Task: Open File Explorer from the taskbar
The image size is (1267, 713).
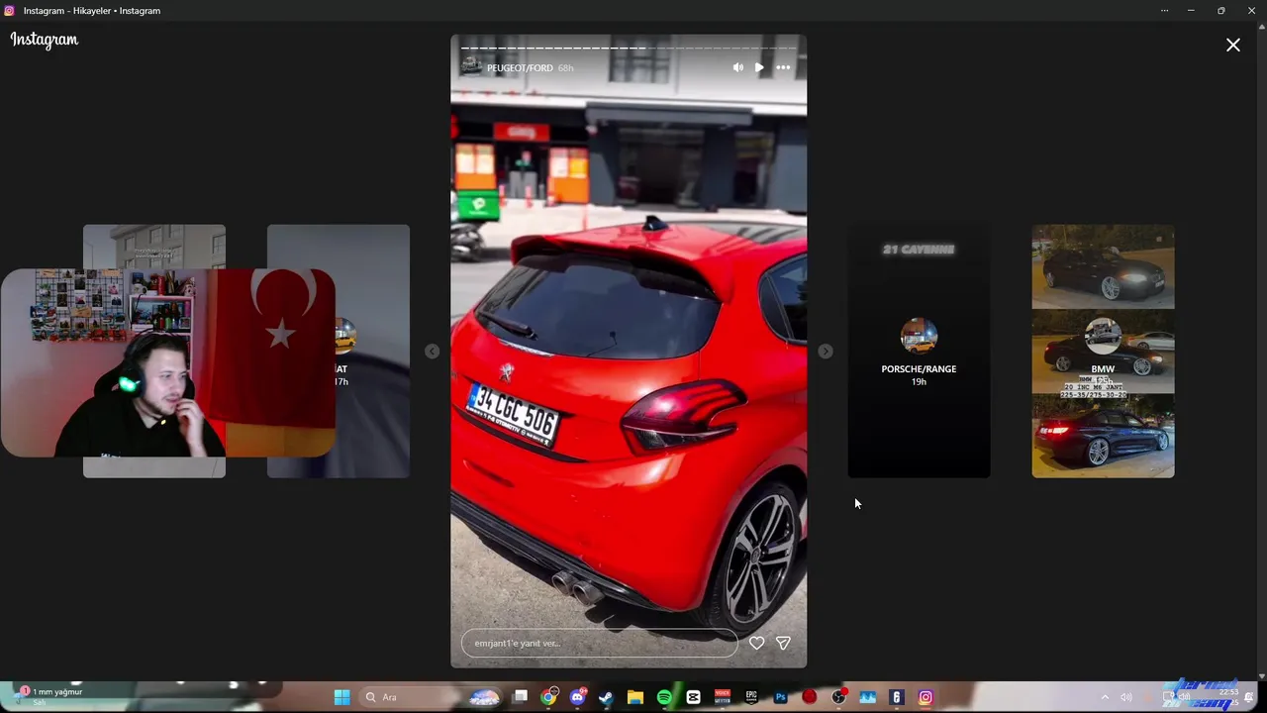Action: [635, 697]
